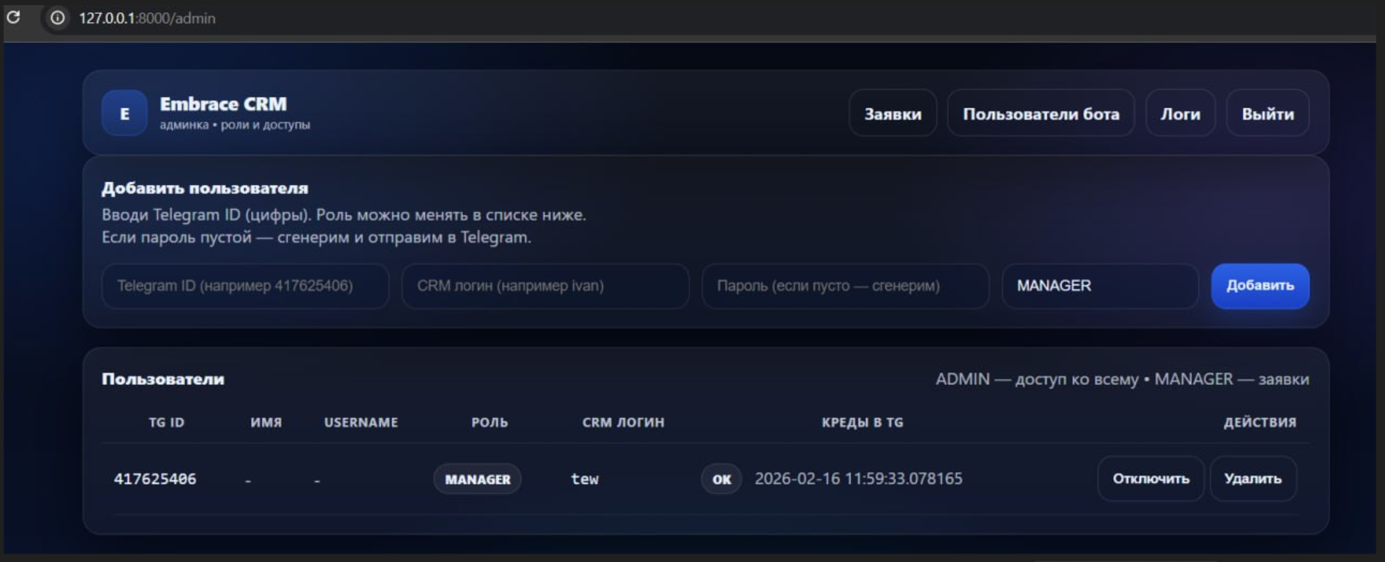Select the Пароль input field
This screenshot has width=1385, height=562.
845,285
